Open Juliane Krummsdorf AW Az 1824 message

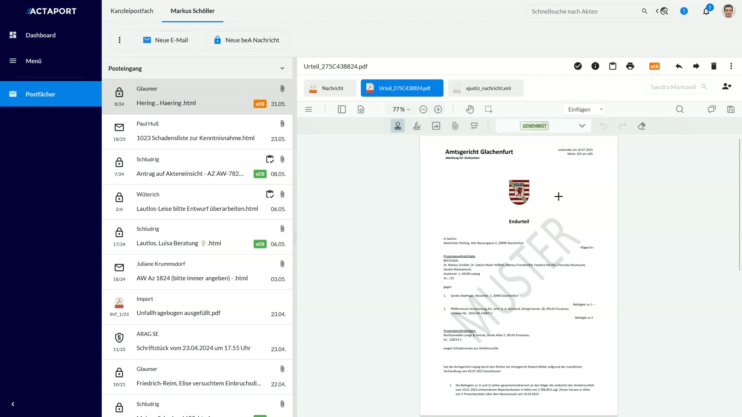click(197, 272)
